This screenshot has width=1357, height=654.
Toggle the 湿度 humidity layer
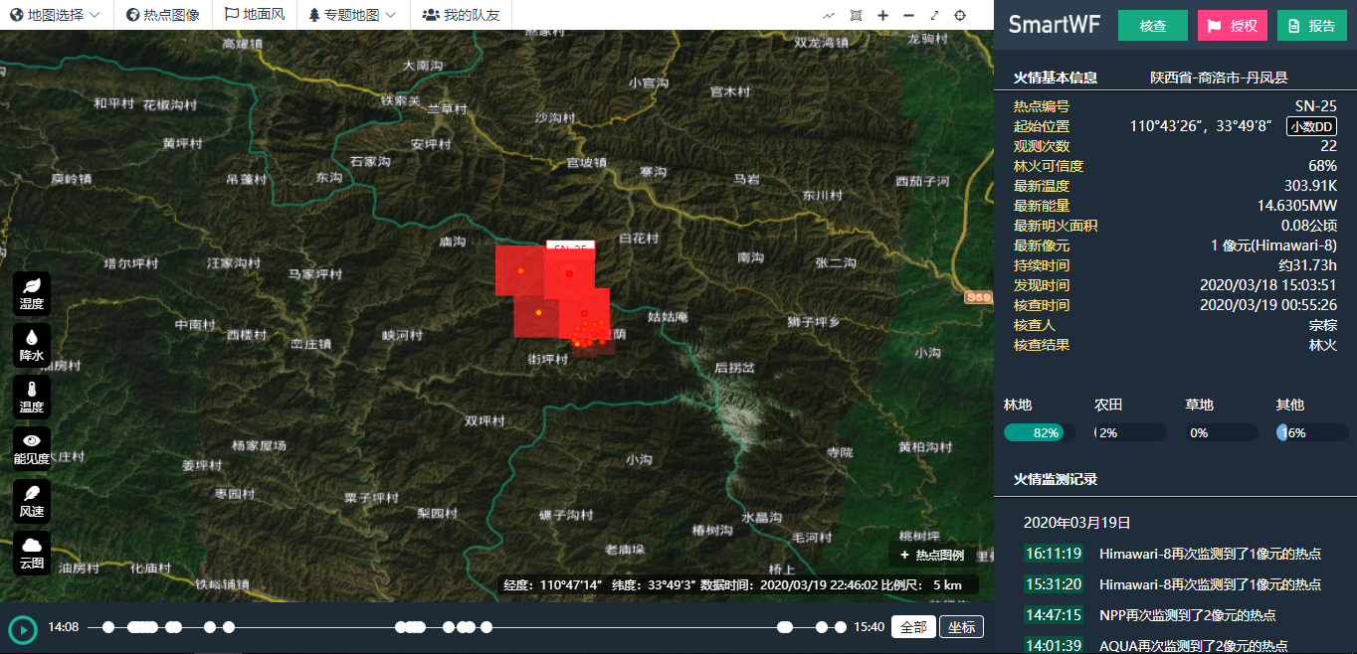pyautogui.click(x=32, y=293)
